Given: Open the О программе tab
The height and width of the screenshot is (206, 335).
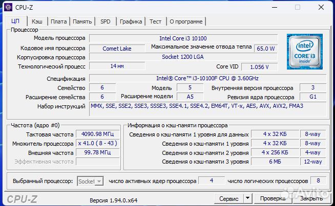Looking at the screenshot, I should pyautogui.click(x=186, y=21).
